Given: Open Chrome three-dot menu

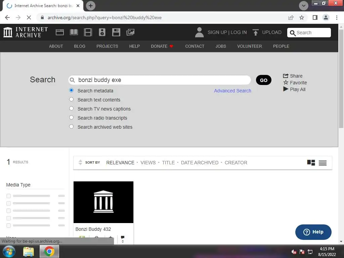Looking at the screenshot, I should point(337,17).
